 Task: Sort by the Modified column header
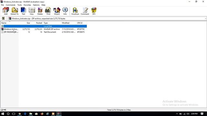point(69,23)
